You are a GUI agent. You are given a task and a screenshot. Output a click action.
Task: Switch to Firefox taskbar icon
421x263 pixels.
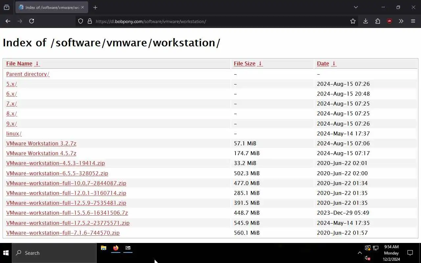[x=116, y=248]
